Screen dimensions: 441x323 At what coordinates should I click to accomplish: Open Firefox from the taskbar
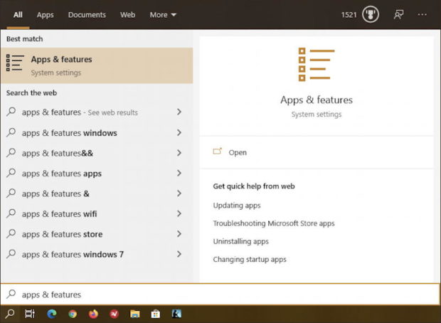pyautogui.click(x=93, y=314)
